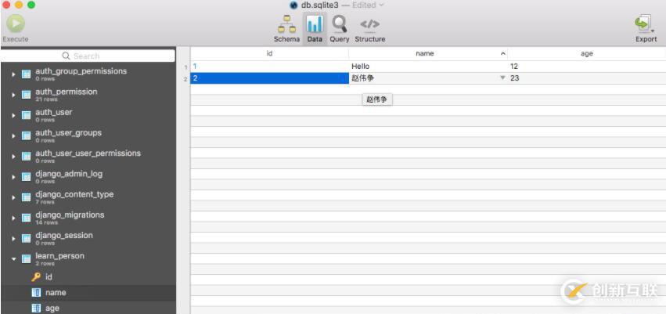
Task: Open the Schema view icon
Action: pyautogui.click(x=286, y=23)
